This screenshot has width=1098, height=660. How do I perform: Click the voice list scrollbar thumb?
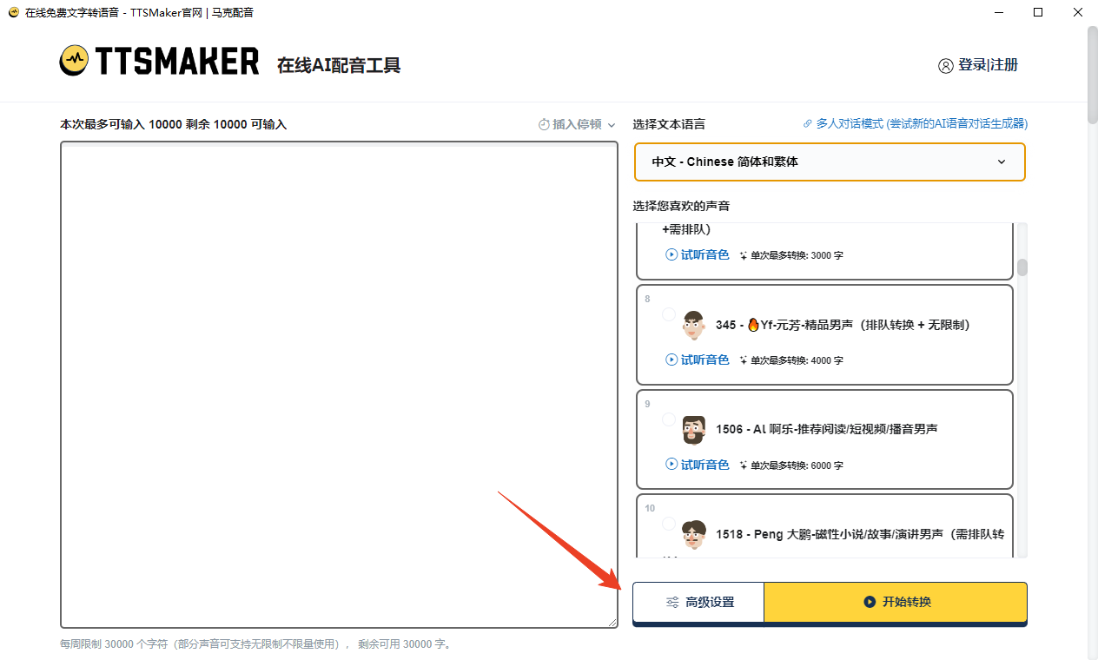(x=1022, y=267)
